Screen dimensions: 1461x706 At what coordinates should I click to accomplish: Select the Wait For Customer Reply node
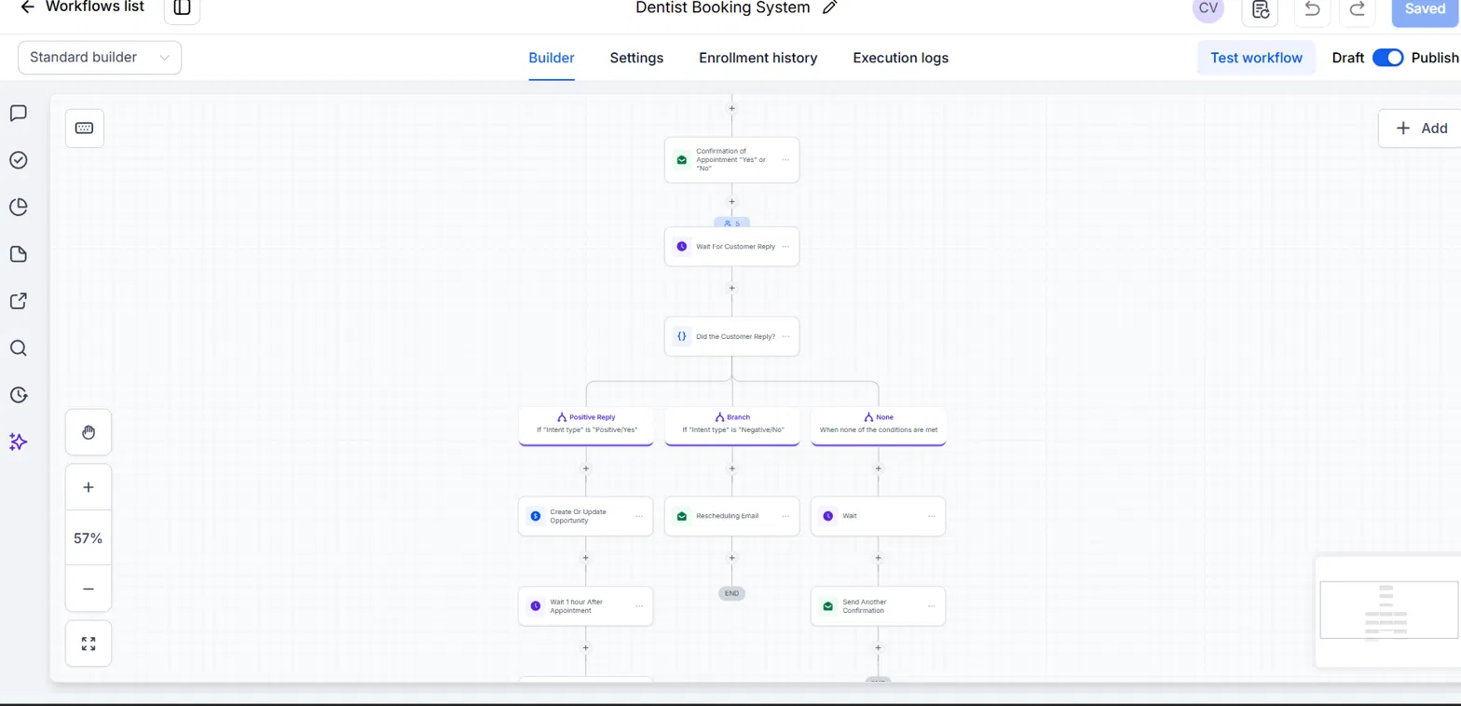click(x=731, y=247)
